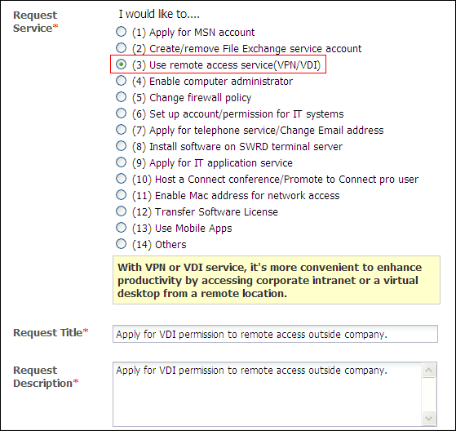The height and width of the screenshot is (431, 456).
Task: Choose Transfer Software License option
Action: [x=121, y=211]
